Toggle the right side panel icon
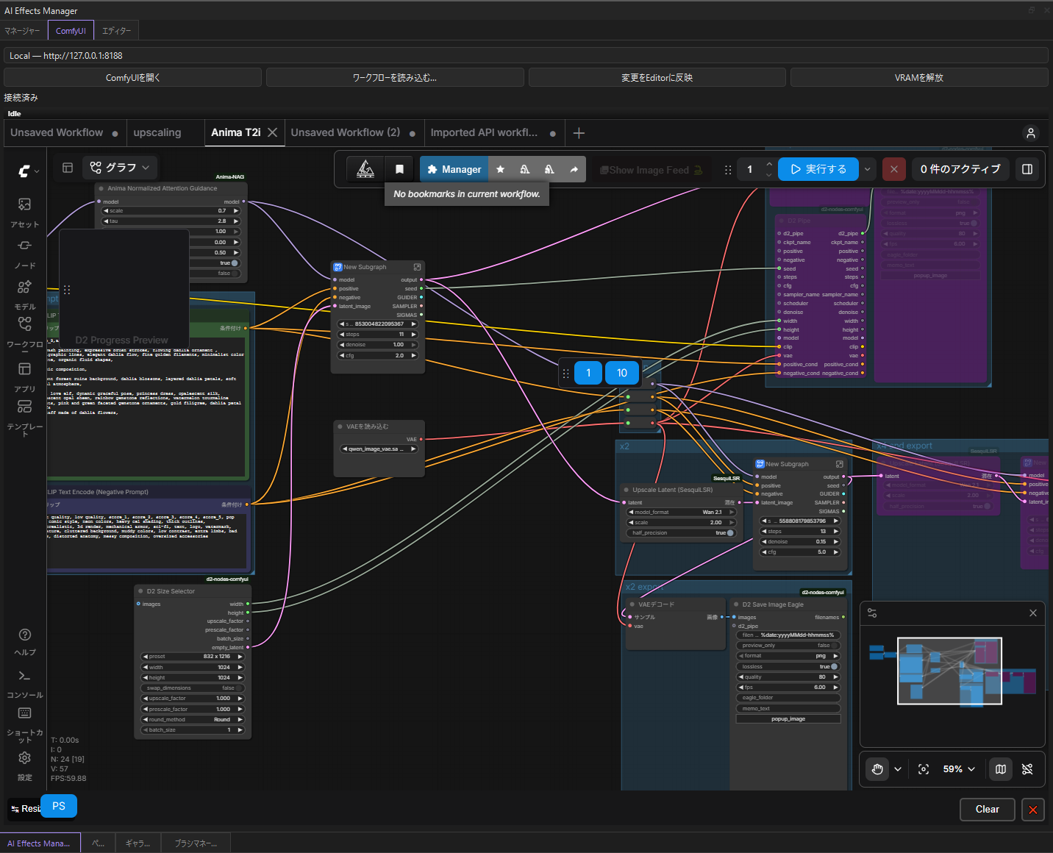The width and height of the screenshot is (1053, 853). tap(1027, 169)
